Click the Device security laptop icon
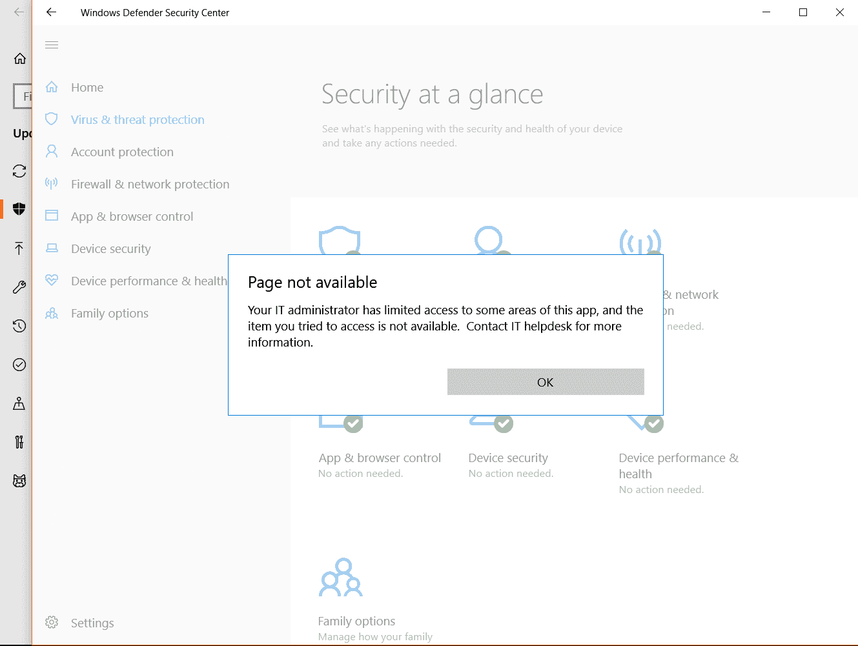 point(52,248)
